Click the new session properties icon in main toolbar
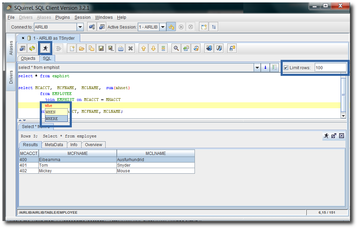This screenshot has height=229, width=358. click(x=101, y=27)
